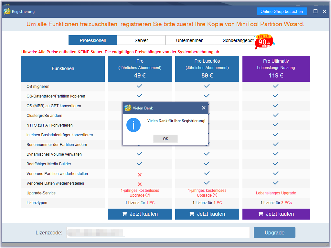
Task: Click the blue info icon in dialog
Action: tap(133, 125)
